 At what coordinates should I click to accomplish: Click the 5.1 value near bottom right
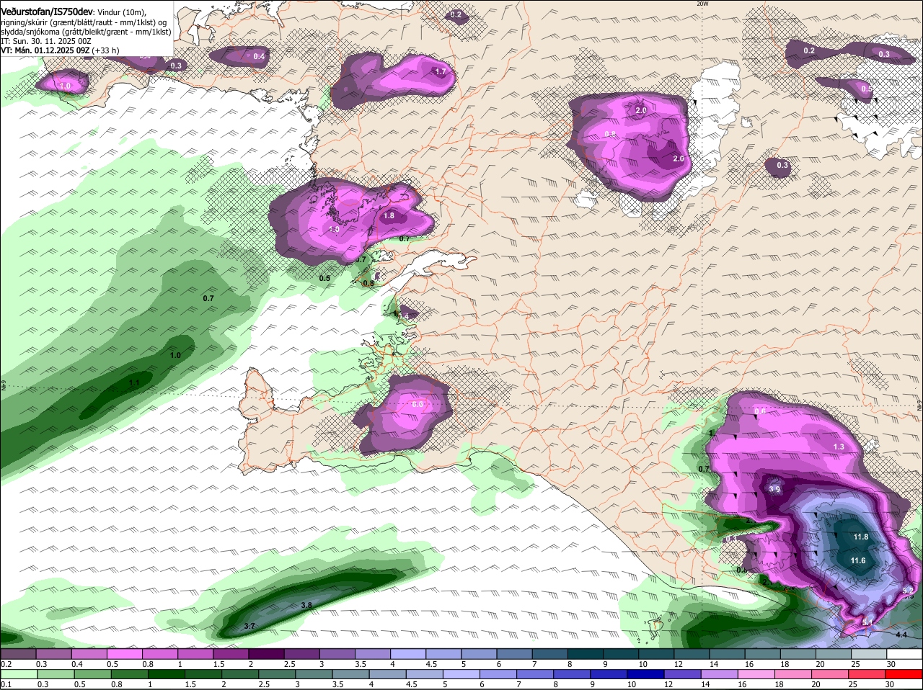[x=867, y=622]
